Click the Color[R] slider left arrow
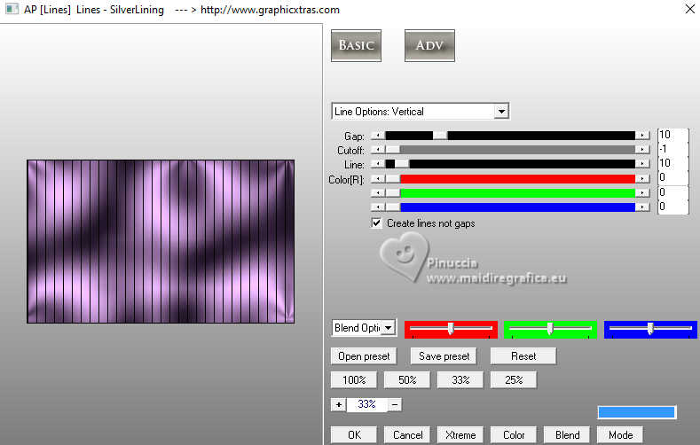Viewport: 700px width, 445px height. click(378, 179)
